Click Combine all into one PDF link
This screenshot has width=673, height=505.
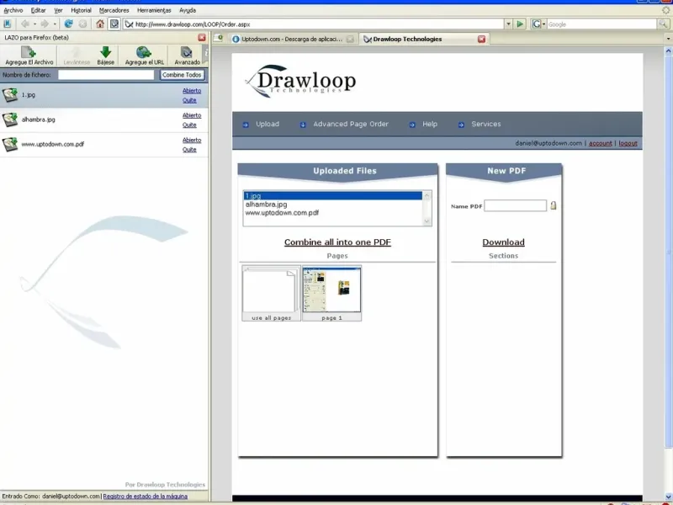(337, 242)
